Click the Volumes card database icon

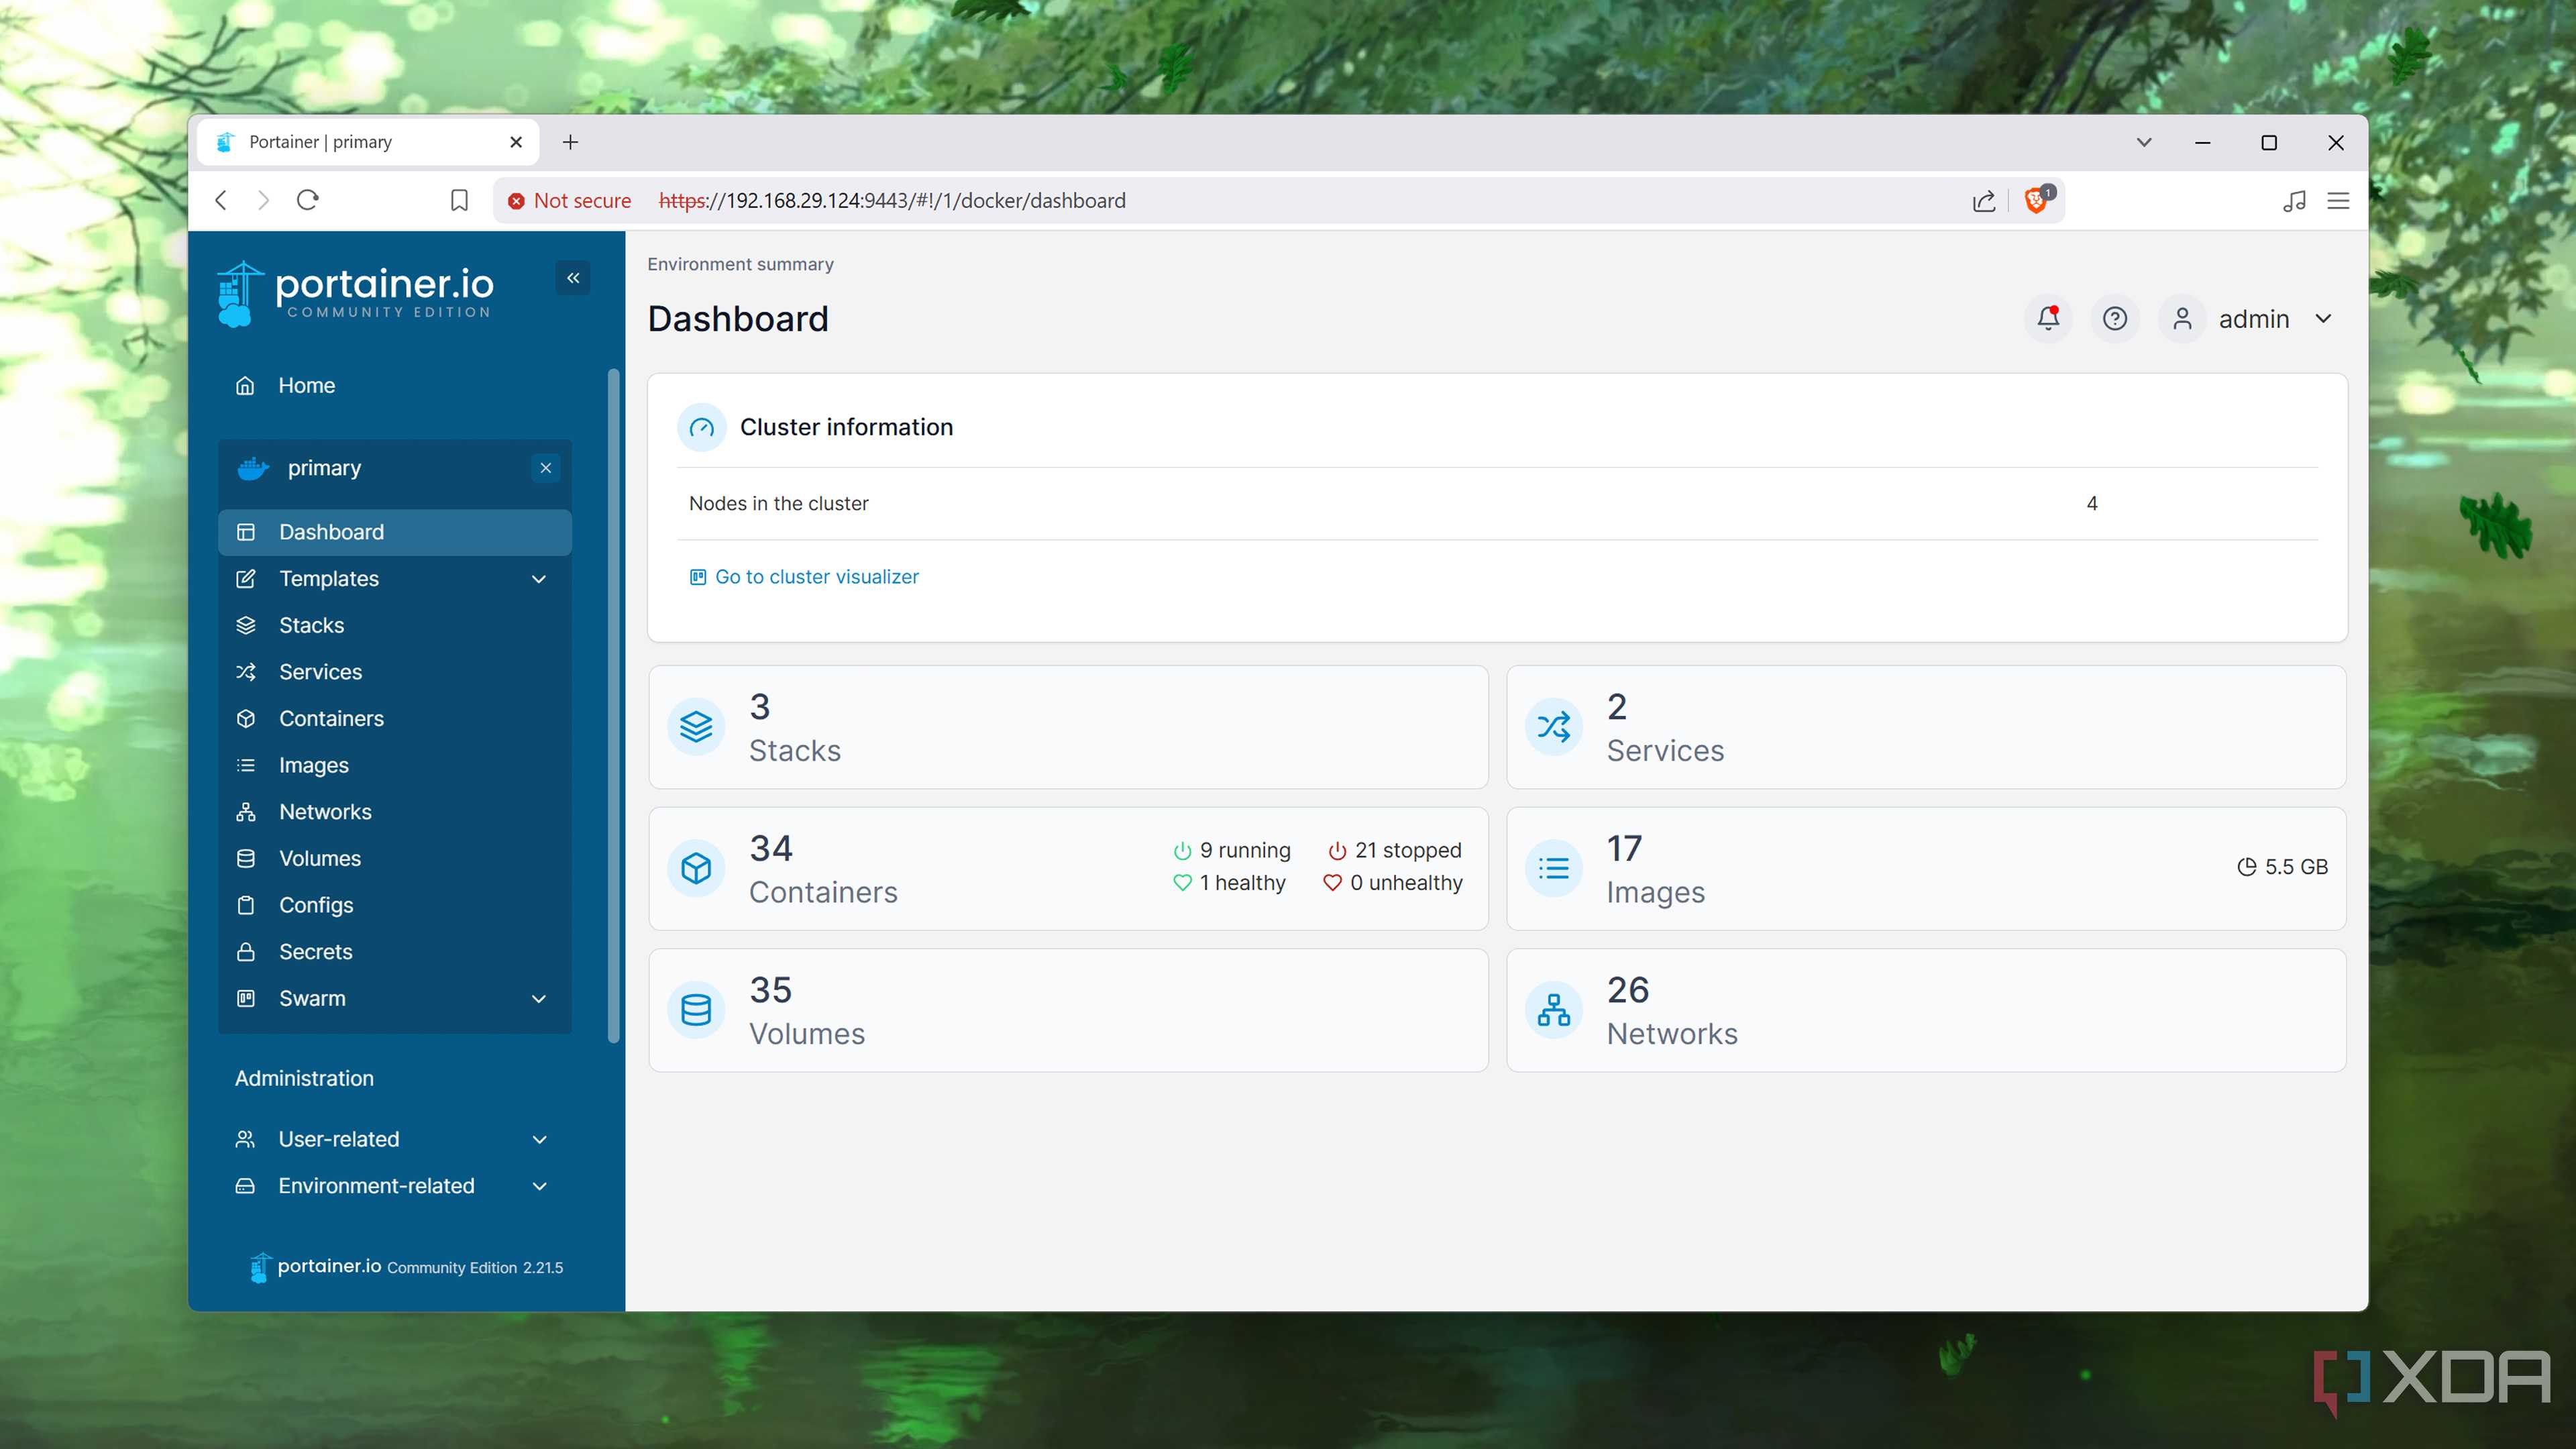pyautogui.click(x=696, y=1010)
